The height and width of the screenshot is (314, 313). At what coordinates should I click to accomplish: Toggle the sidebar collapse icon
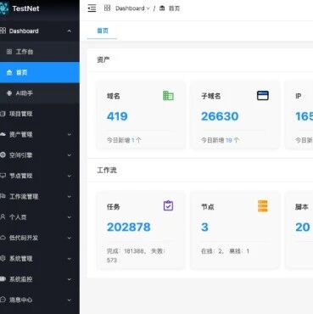[x=92, y=8]
